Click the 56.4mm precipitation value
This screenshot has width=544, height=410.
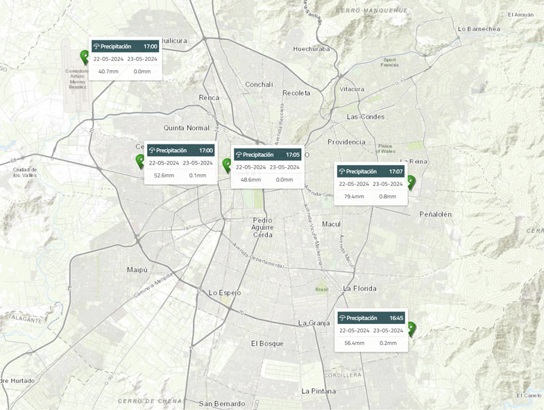tap(354, 343)
